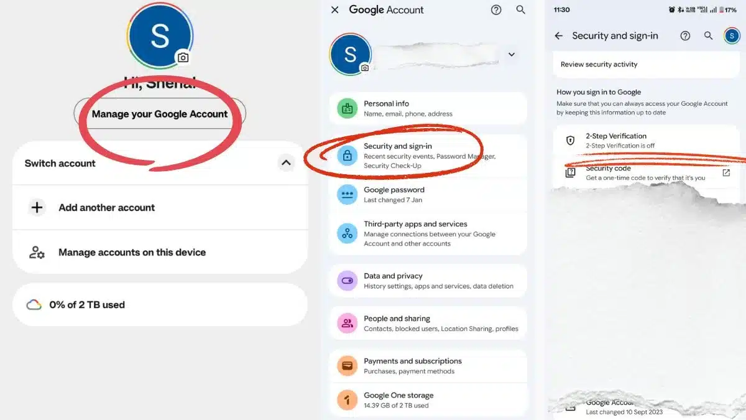Screen dimensions: 746x420
Task: Open Review security activity
Action: (x=647, y=65)
